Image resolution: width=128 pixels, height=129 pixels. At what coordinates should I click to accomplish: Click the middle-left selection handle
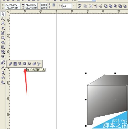[86, 99]
